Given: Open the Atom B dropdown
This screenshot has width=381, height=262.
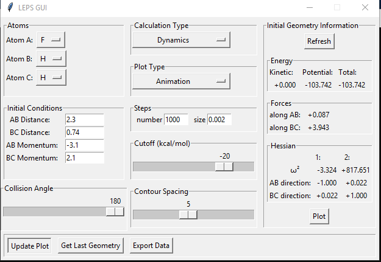Looking at the screenshot, I should [x=51, y=58].
